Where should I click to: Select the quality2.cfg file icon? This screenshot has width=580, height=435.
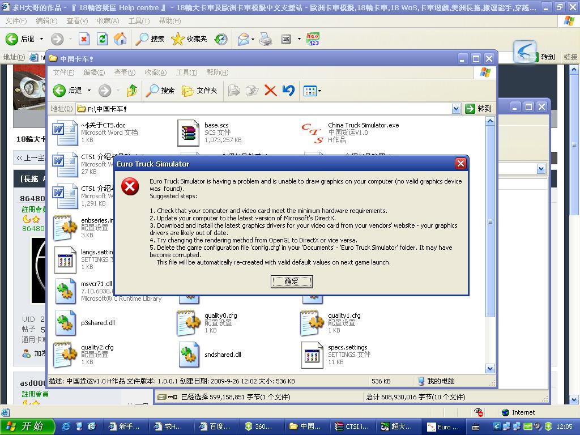click(x=65, y=355)
